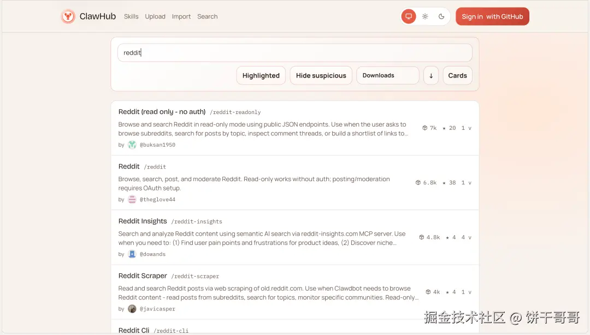This screenshot has width=590, height=335.
Task: Click the avatar of @buksan1950
Action: (x=132, y=145)
